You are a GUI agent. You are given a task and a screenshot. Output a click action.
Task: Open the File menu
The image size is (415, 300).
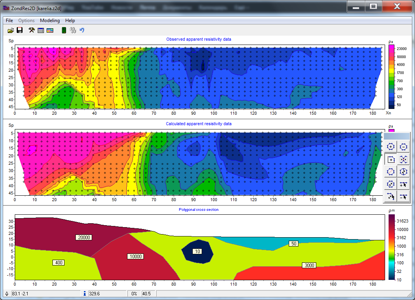pos(9,21)
